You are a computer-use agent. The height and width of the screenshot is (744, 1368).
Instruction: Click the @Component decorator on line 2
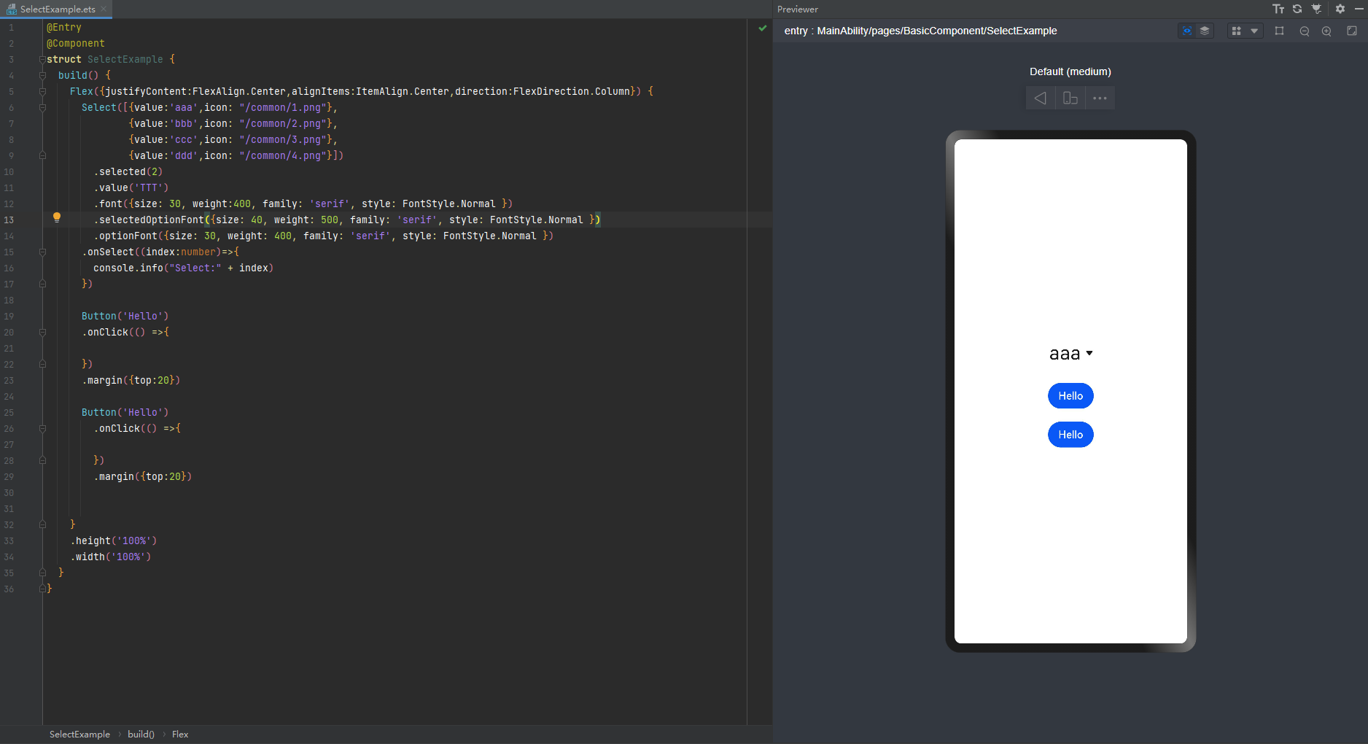[x=76, y=43]
